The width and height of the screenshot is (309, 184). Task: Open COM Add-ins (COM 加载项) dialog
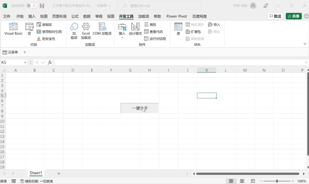102,29
